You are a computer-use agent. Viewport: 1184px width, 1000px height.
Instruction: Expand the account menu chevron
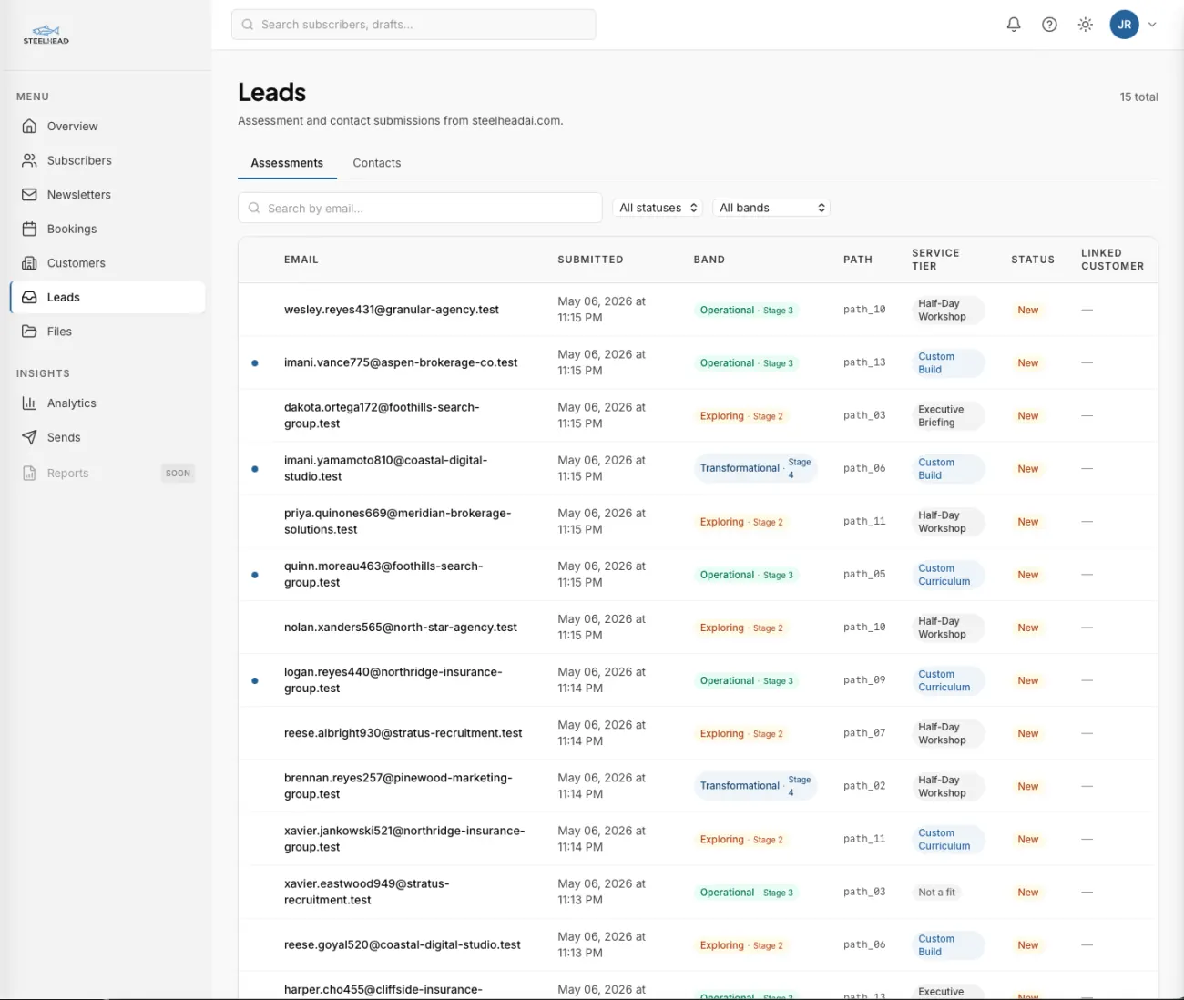[1152, 25]
